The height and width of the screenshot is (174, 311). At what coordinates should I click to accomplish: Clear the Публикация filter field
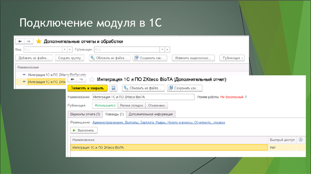tap(167, 50)
